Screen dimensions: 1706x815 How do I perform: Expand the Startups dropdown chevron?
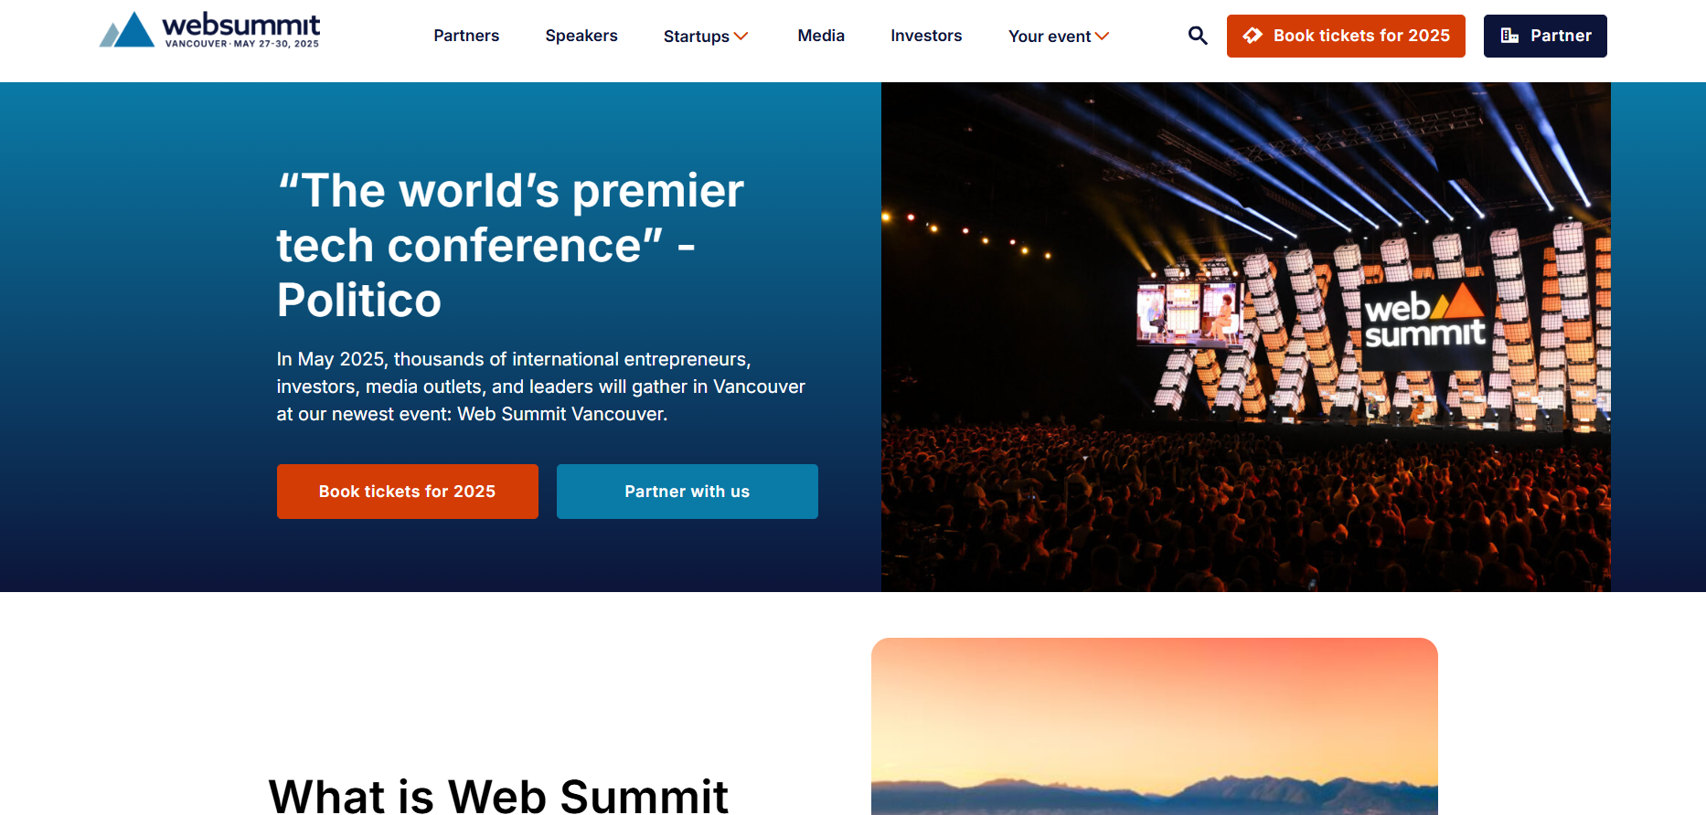coord(741,37)
